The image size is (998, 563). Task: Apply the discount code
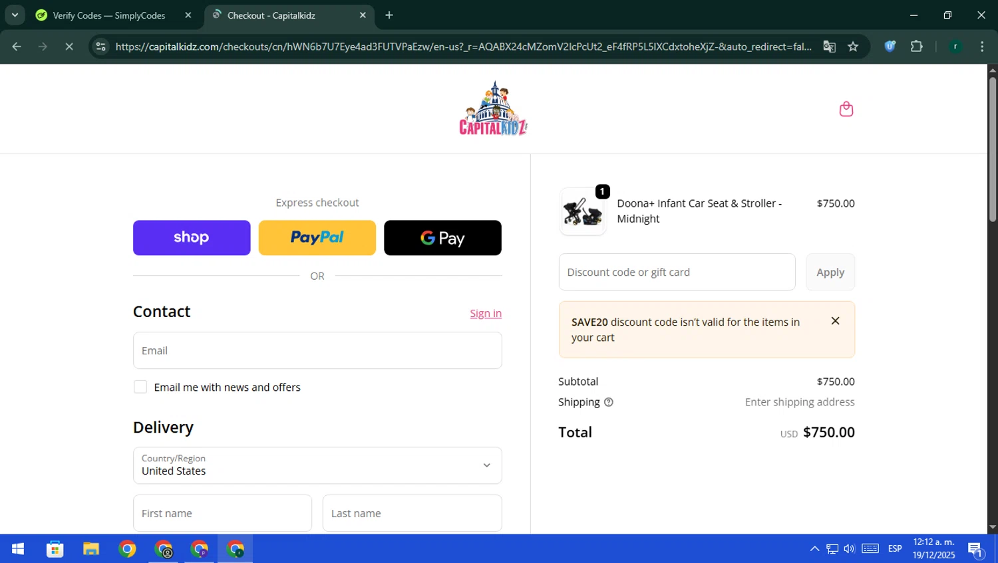coord(830,272)
